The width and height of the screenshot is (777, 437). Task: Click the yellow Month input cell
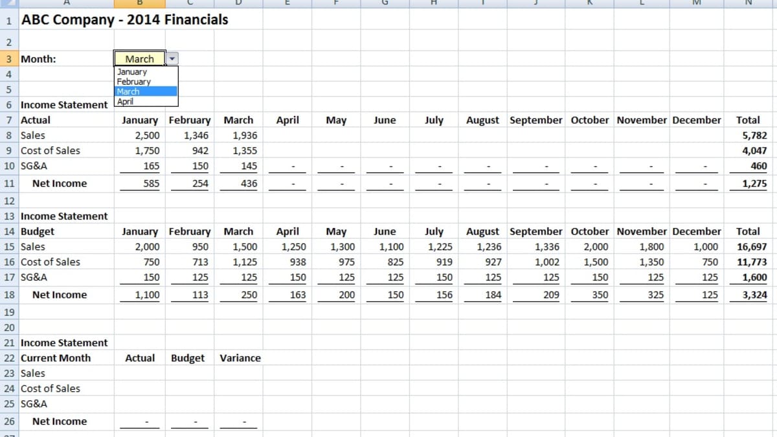[x=139, y=59]
